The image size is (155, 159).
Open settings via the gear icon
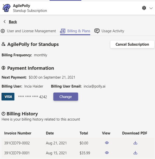coord(144,8)
